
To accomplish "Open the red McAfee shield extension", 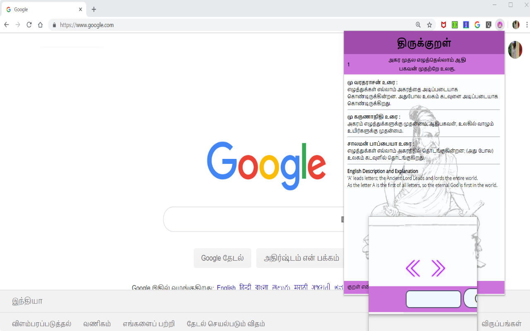I will tap(443, 25).
